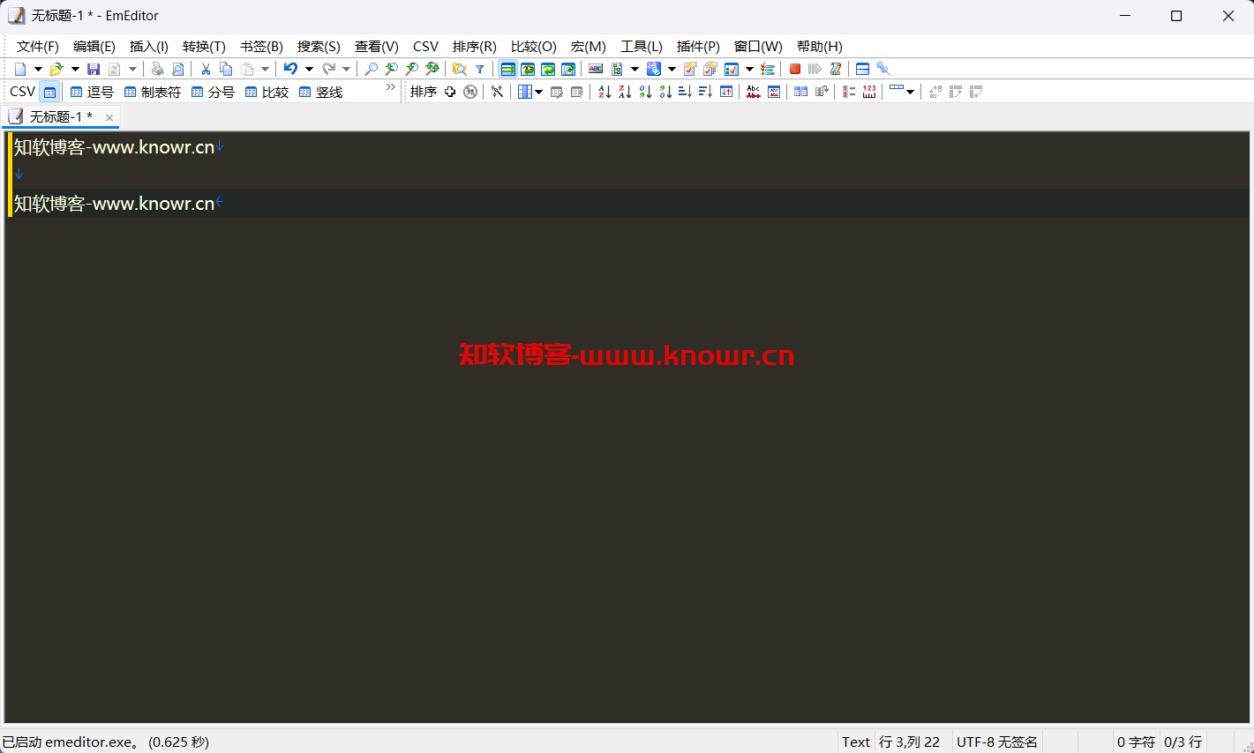Switch to the 无标题-1 document tab
The image size is (1254, 753).
click(61, 116)
